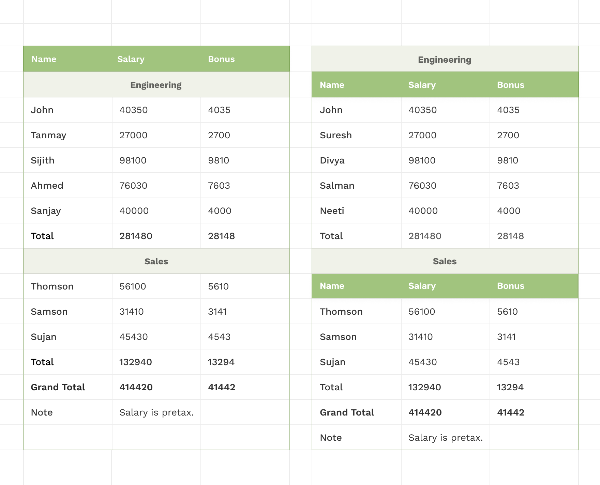This screenshot has height=485, width=600.
Task: Click Sijith's bonus cell 9810
Action: click(245, 160)
